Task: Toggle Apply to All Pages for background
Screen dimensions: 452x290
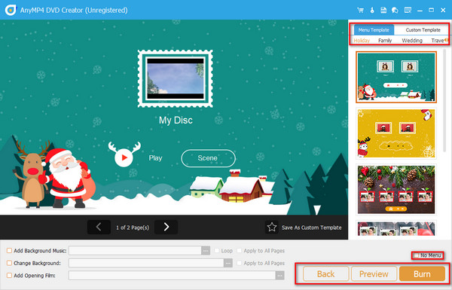Action: pyautogui.click(x=240, y=263)
